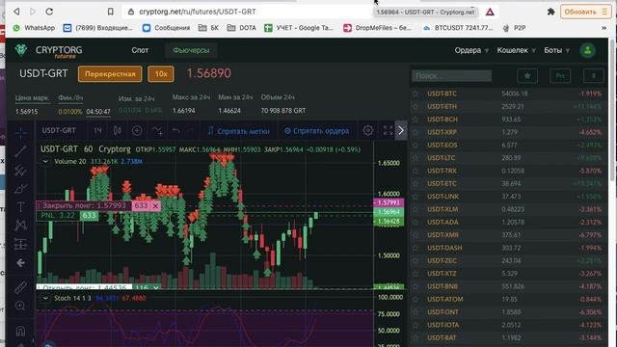
Task: Open the Ордера dropdown menu
Action: coord(471,50)
